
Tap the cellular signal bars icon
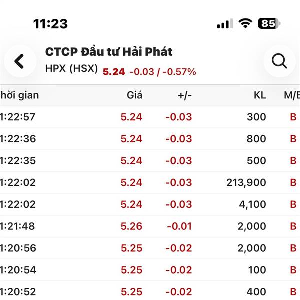[x=224, y=24]
